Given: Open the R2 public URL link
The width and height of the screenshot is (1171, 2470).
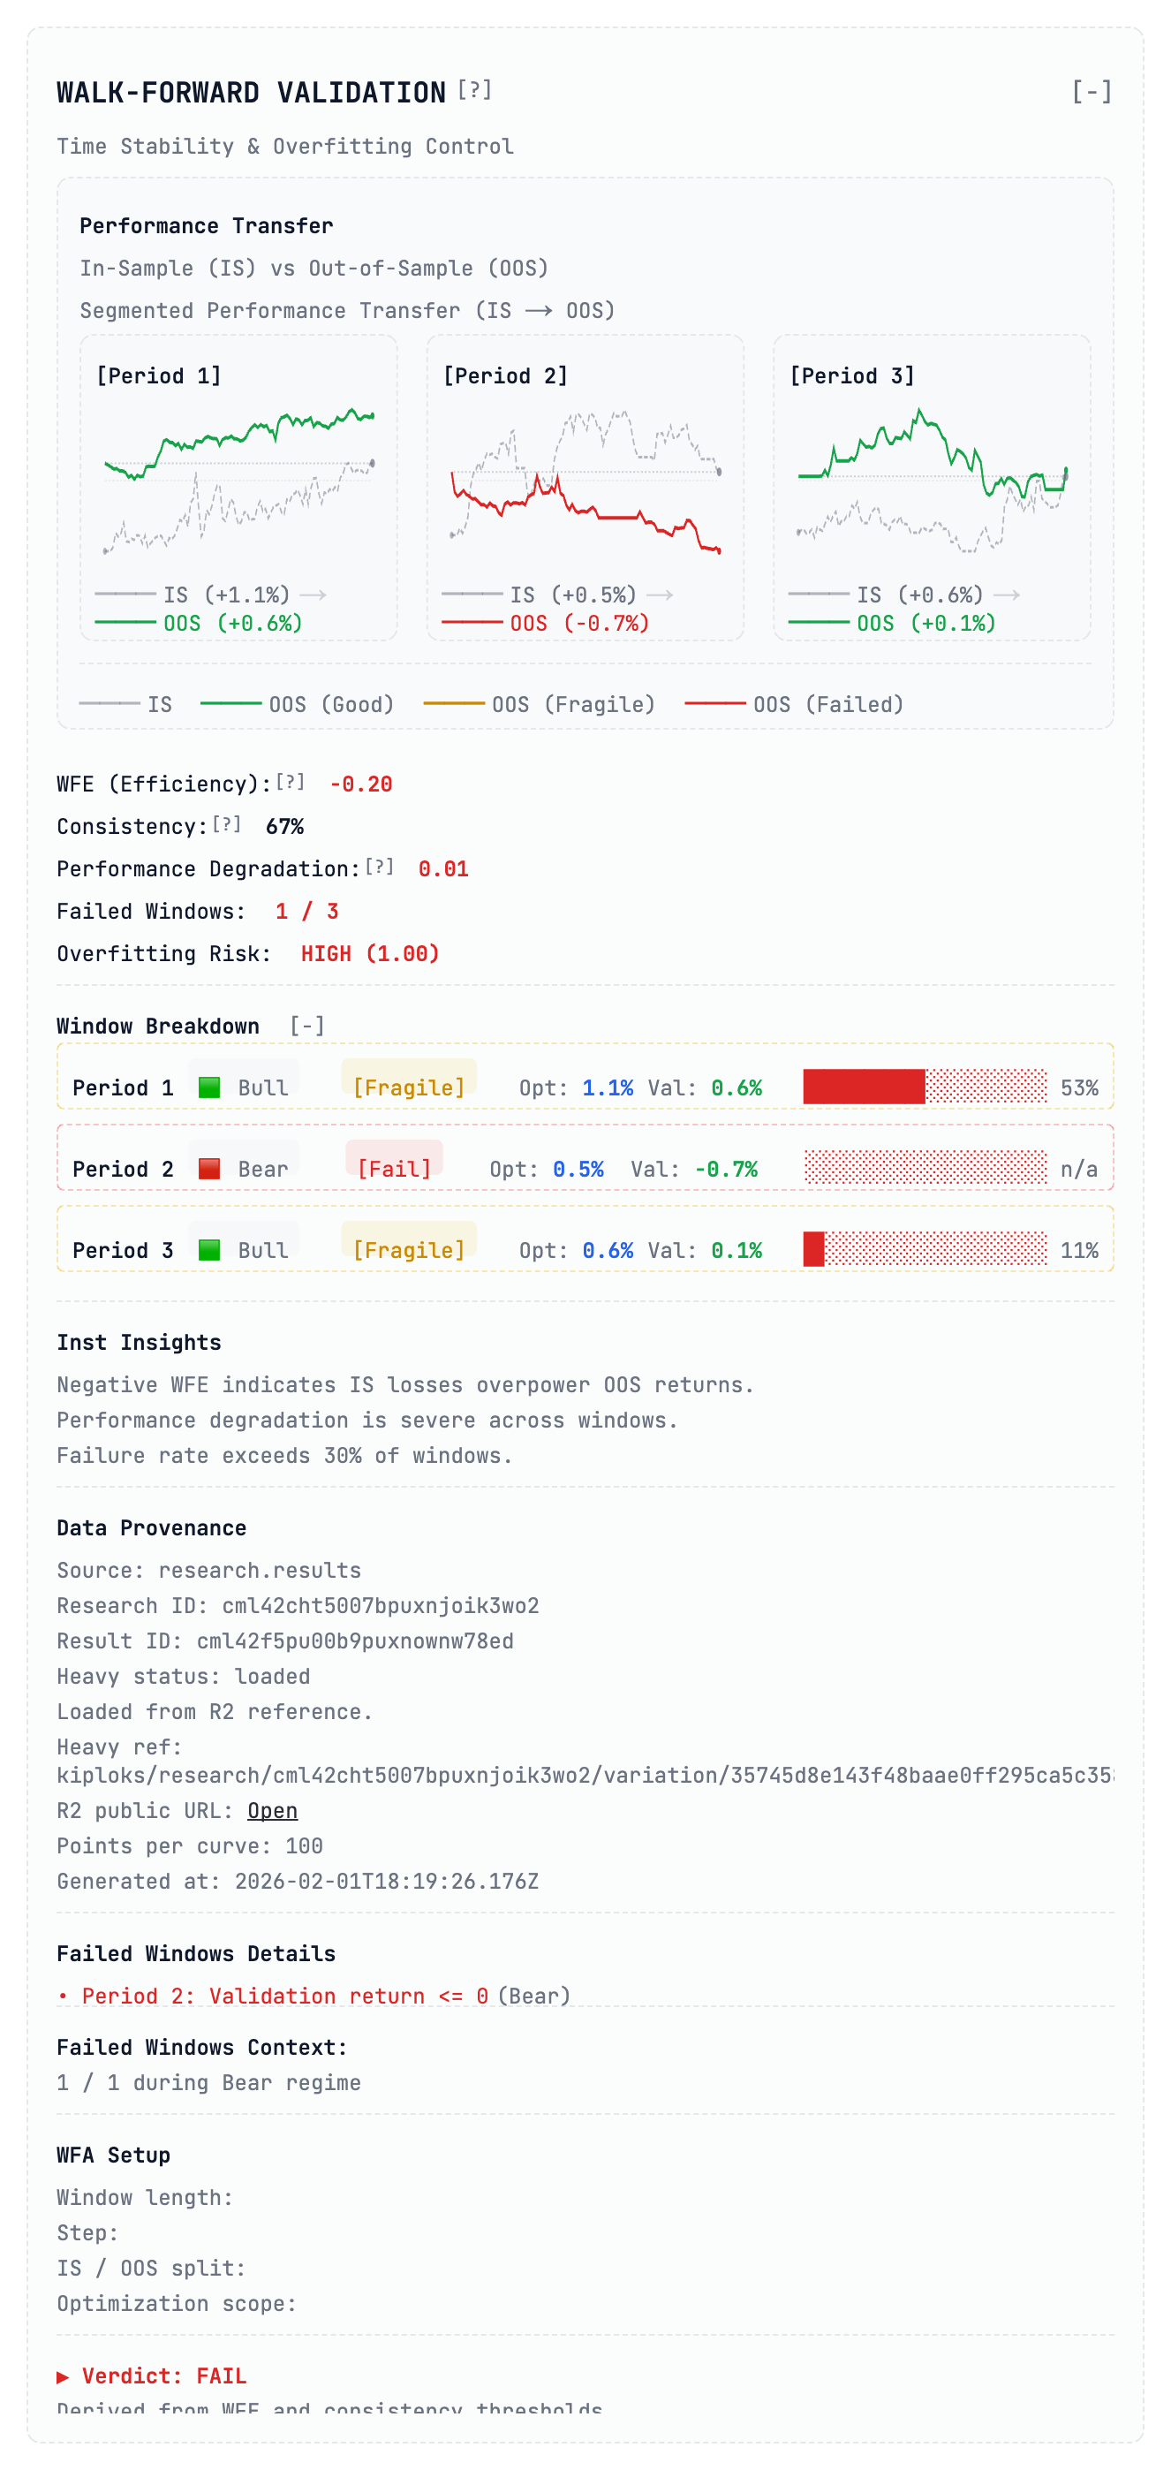Looking at the screenshot, I should click(273, 1810).
